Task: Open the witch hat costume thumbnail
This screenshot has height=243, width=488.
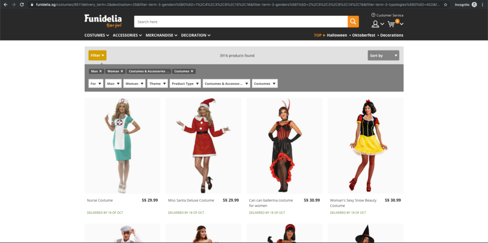Action: [366, 233]
